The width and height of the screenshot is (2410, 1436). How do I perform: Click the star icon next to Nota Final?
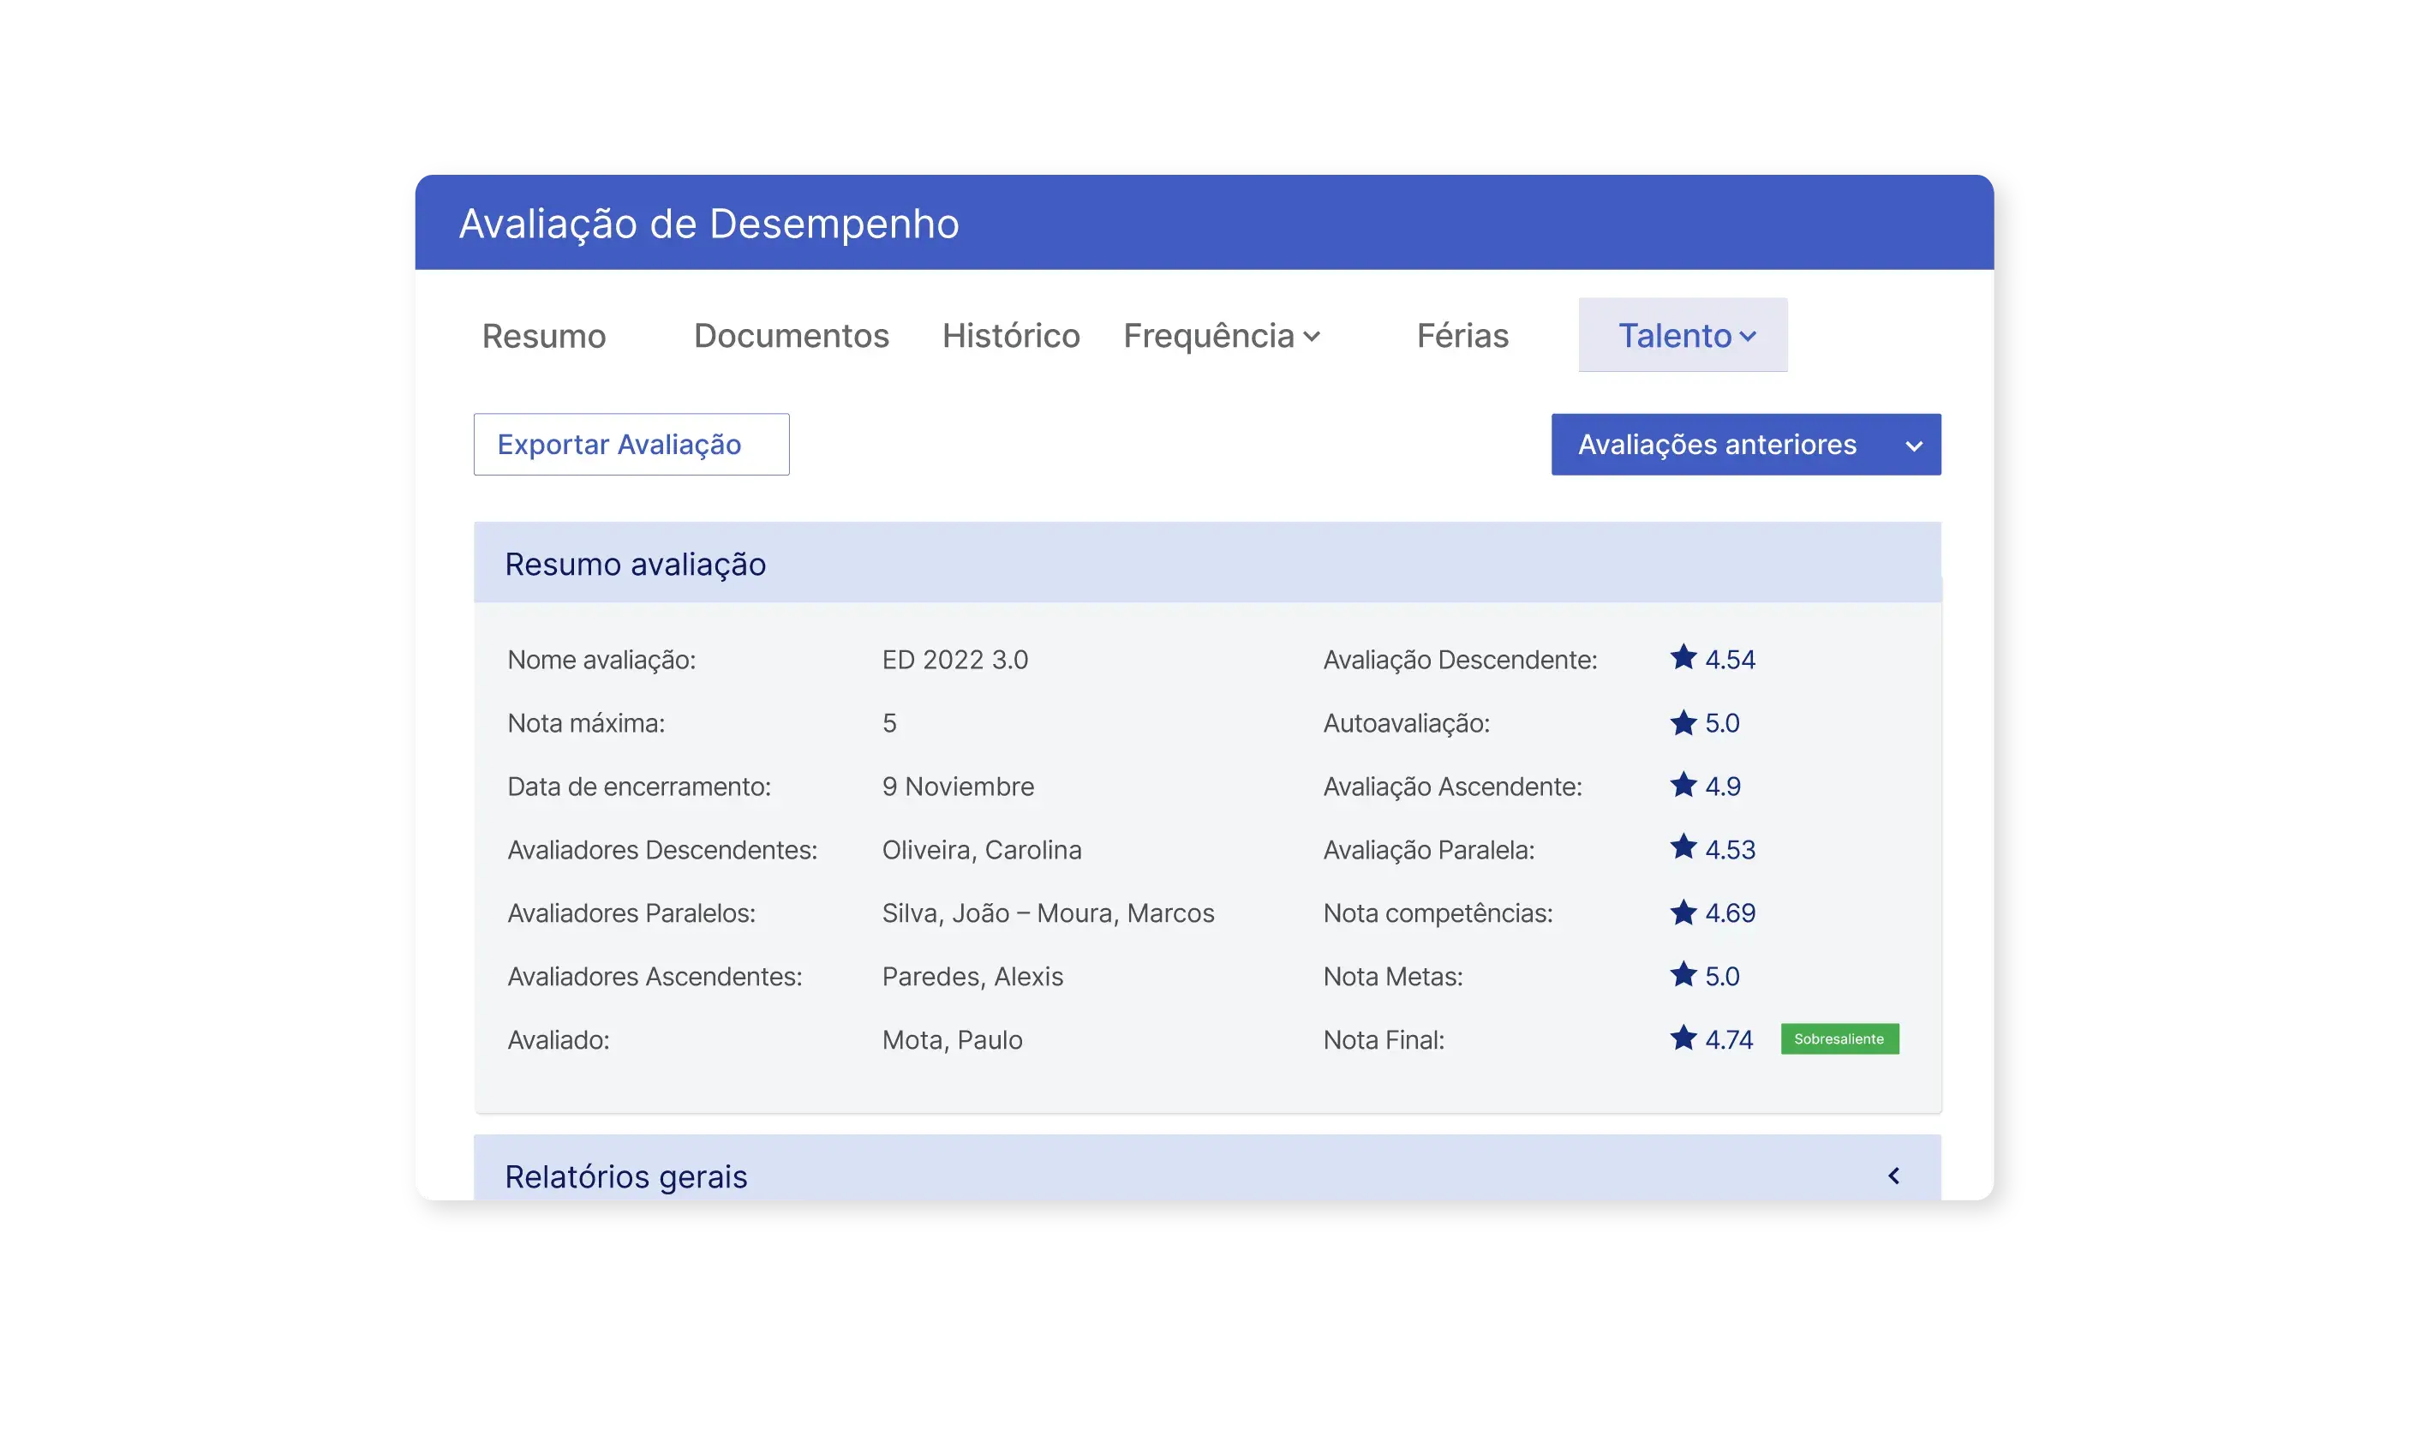pos(1683,1038)
